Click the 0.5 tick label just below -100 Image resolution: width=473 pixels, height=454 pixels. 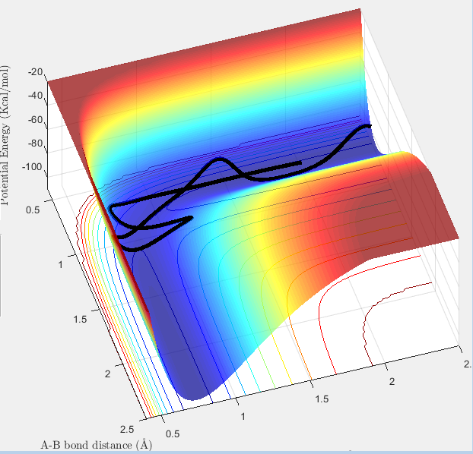33,210
